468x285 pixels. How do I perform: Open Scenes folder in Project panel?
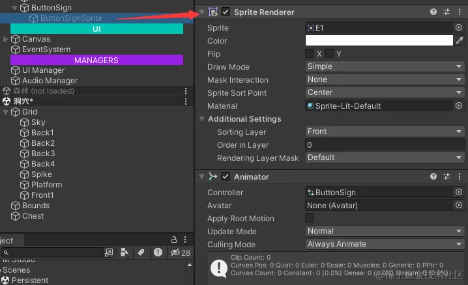pos(16,270)
